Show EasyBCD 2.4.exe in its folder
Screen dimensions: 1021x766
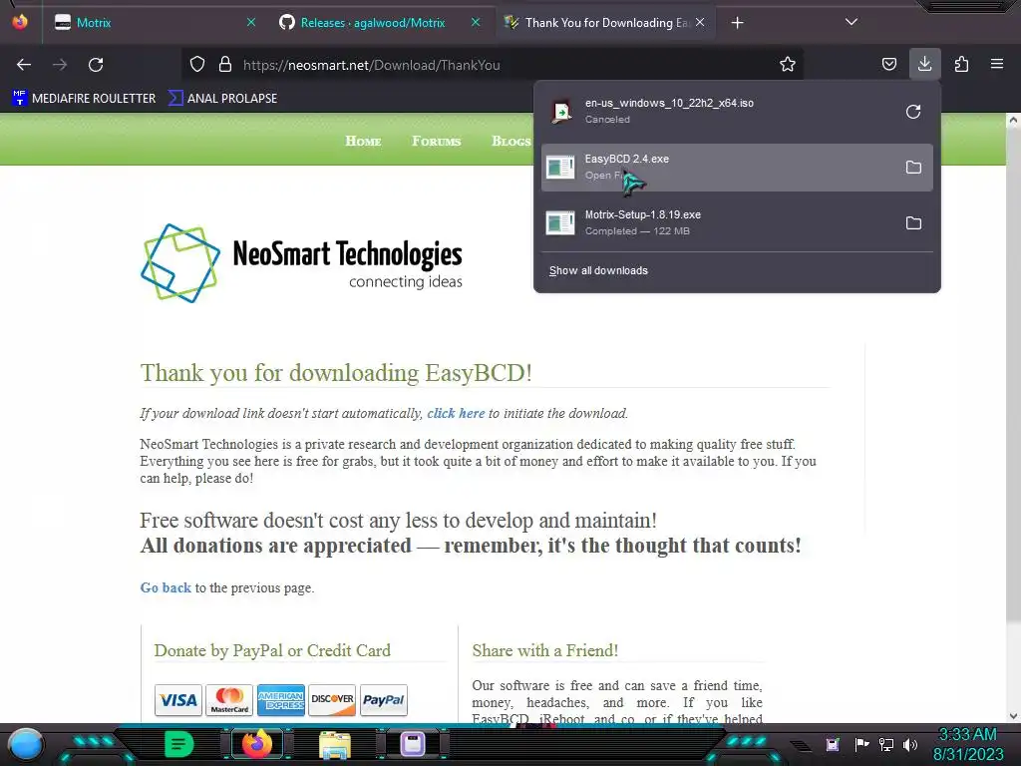(x=913, y=168)
